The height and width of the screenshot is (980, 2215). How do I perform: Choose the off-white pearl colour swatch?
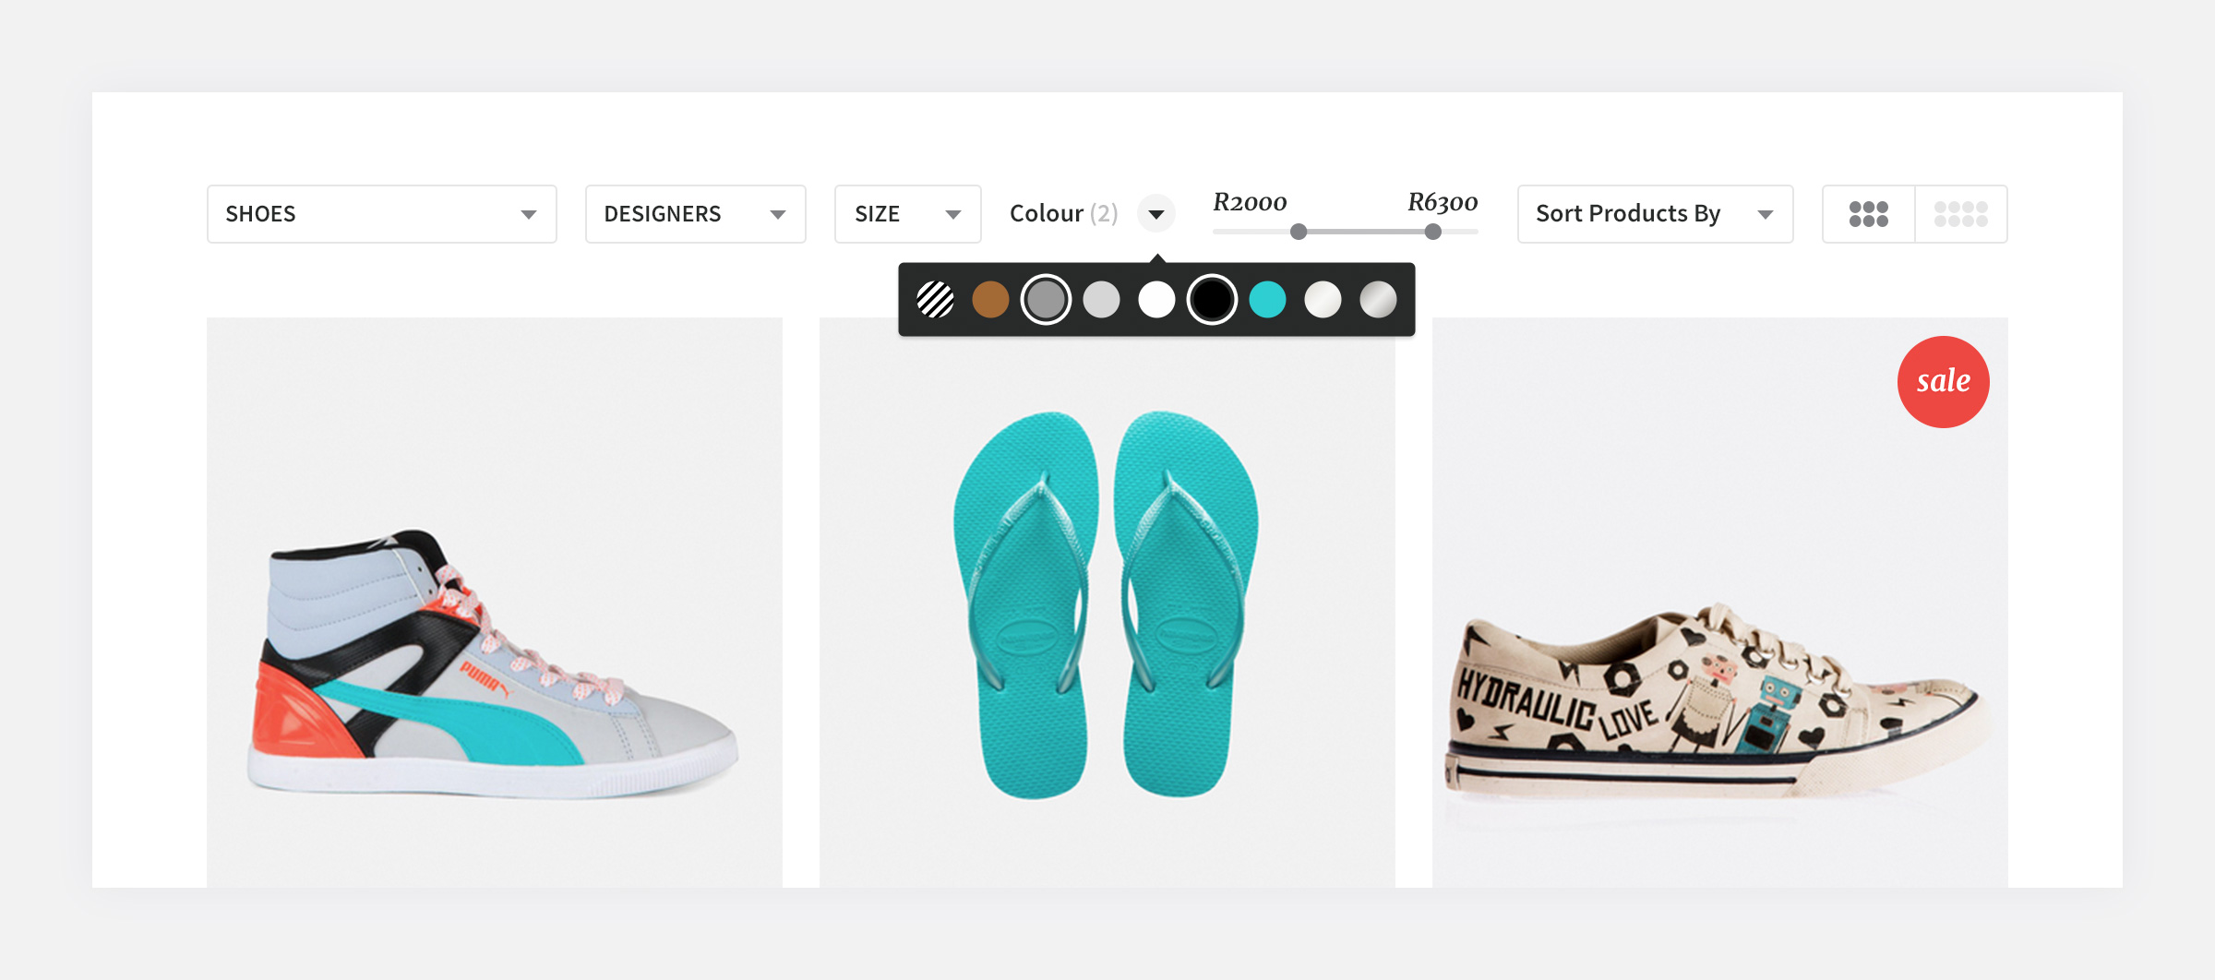[1323, 300]
